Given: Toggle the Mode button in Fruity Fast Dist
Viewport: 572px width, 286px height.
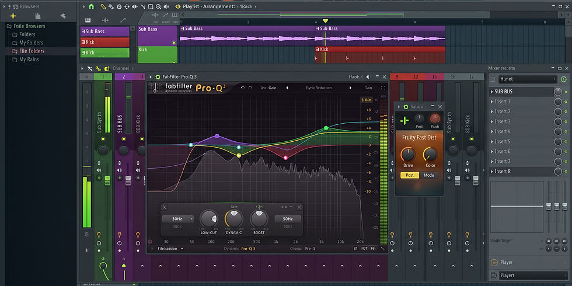Looking at the screenshot, I should tap(428, 176).
